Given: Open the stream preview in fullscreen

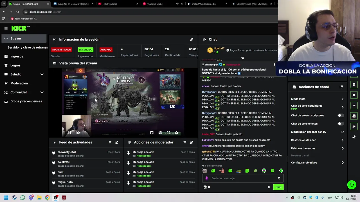Looking at the screenshot, I should pyautogui.click(x=168, y=133).
